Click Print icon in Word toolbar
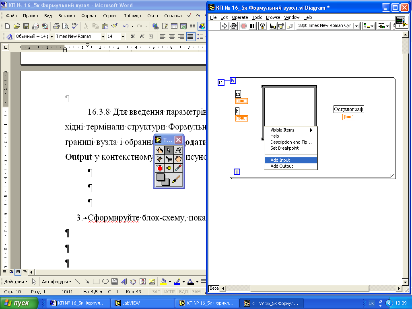 pos(56,26)
